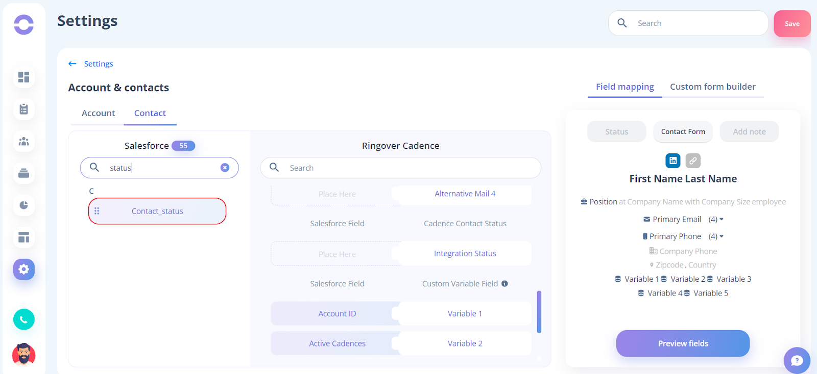Select the Contact_status Salesforce field
The image size is (817, 374).
(x=157, y=211)
